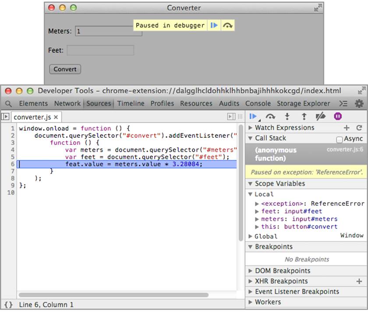Open DevTools settings gear

tap(359, 104)
